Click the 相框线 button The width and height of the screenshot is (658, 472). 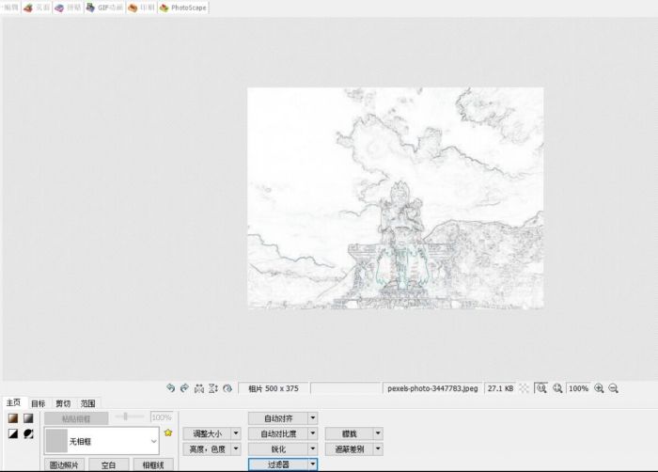(x=153, y=464)
